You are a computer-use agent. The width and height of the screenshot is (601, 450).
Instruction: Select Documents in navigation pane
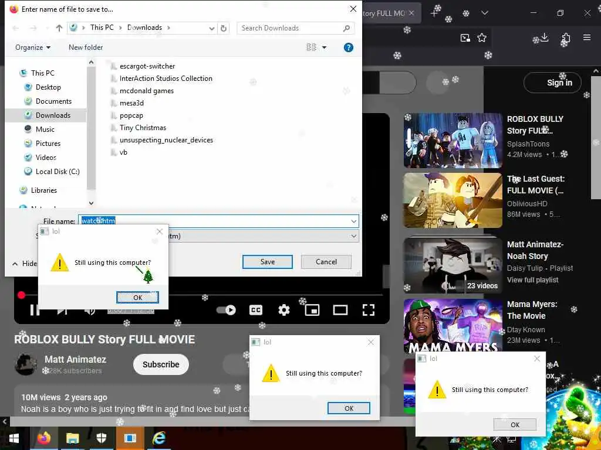pyautogui.click(x=53, y=101)
